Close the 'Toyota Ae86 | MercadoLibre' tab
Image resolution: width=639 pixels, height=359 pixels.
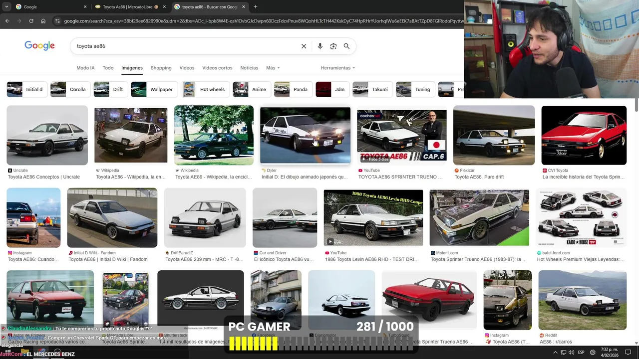164,6
